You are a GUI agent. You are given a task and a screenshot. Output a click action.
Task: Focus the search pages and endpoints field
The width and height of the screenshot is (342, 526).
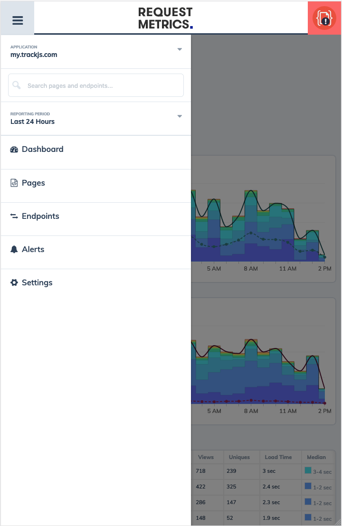point(96,85)
